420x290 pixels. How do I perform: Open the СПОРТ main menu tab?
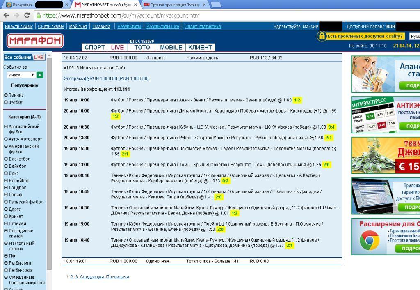[95, 48]
